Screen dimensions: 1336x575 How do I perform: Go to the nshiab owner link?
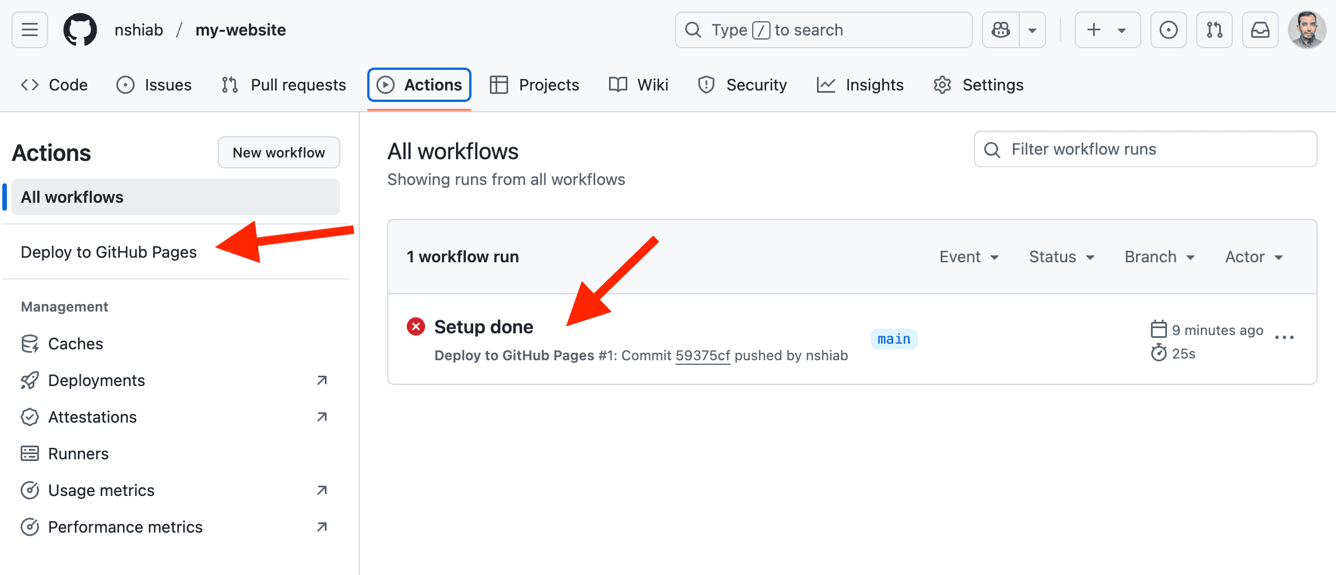coord(139,30)
